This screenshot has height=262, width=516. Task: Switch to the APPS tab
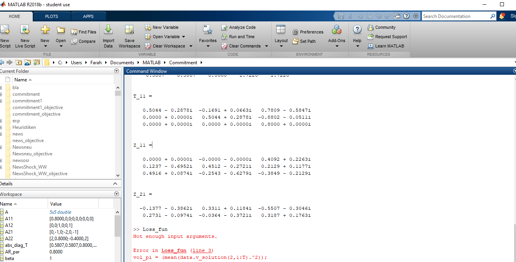tap(88, 16)
